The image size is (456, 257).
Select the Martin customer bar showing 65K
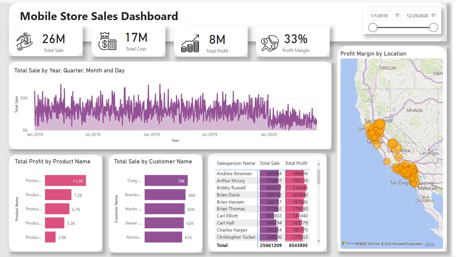[x=165, y=209]
